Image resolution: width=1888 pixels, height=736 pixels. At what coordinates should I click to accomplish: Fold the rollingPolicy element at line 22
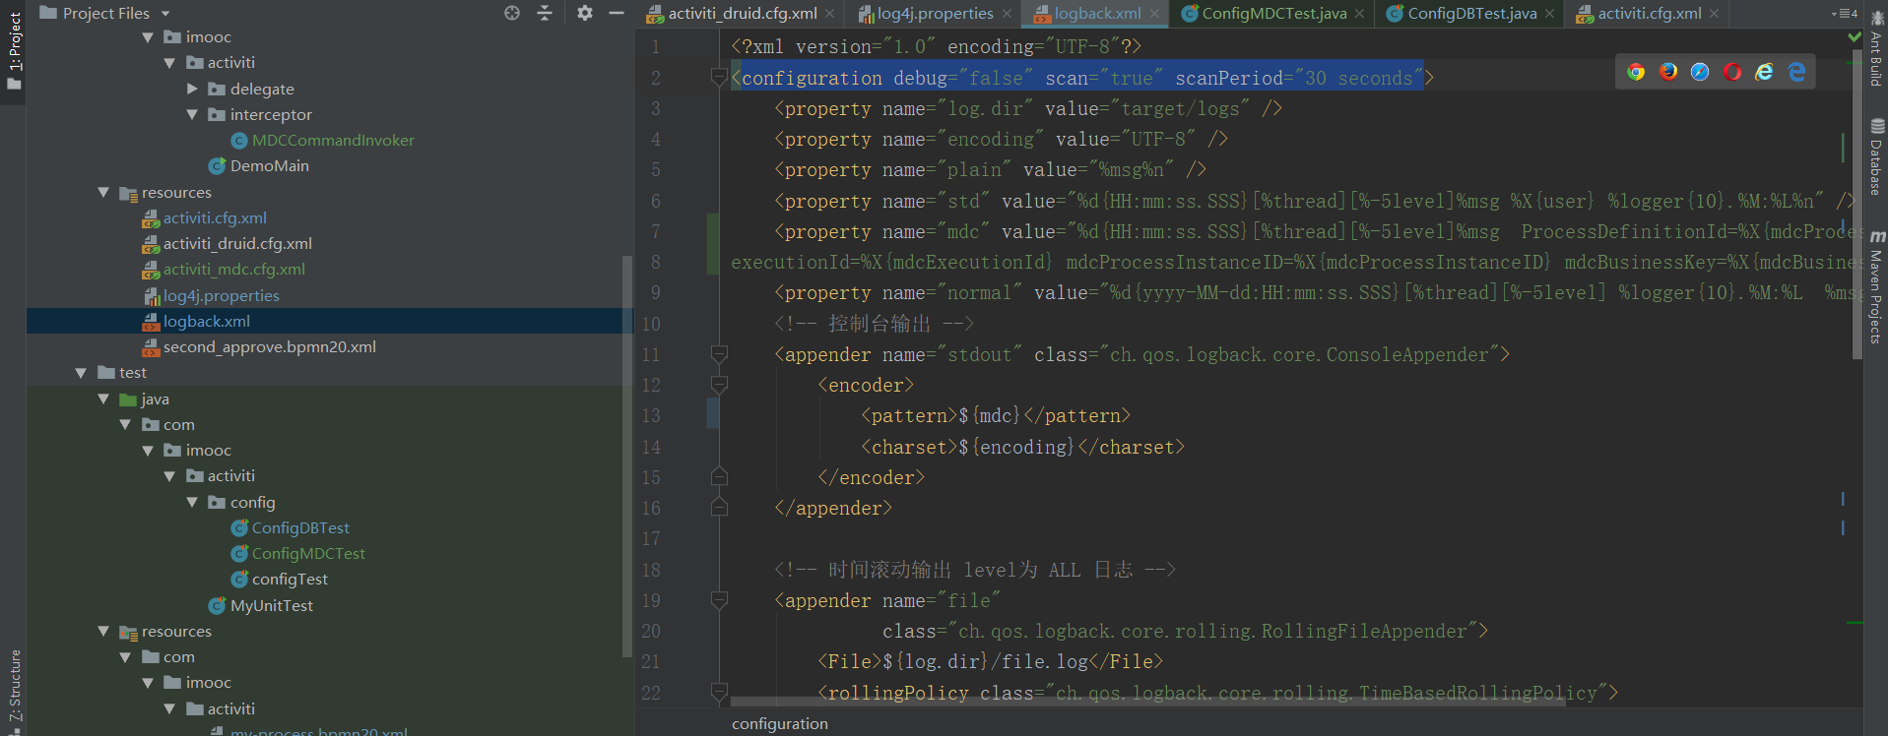coord(719,692)
